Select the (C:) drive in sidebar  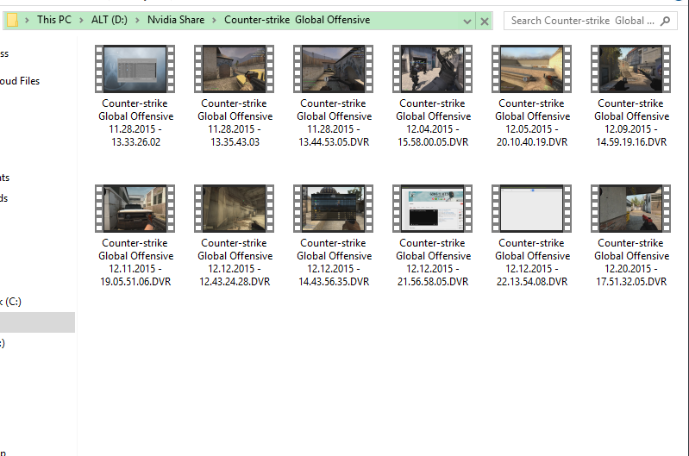tap(10, 302)
